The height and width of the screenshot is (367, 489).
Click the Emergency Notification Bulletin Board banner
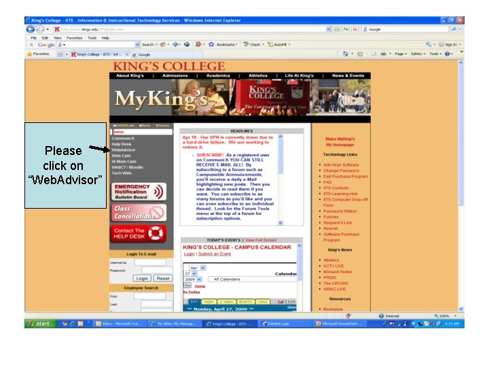pyautogui.click(x=139, y=192)
